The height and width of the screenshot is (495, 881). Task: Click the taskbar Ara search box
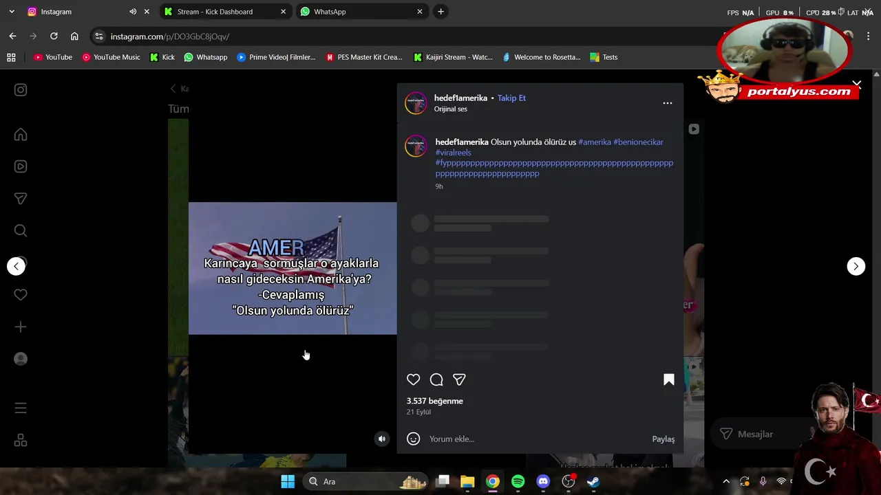pyautogui.click(x=366, y=481)
